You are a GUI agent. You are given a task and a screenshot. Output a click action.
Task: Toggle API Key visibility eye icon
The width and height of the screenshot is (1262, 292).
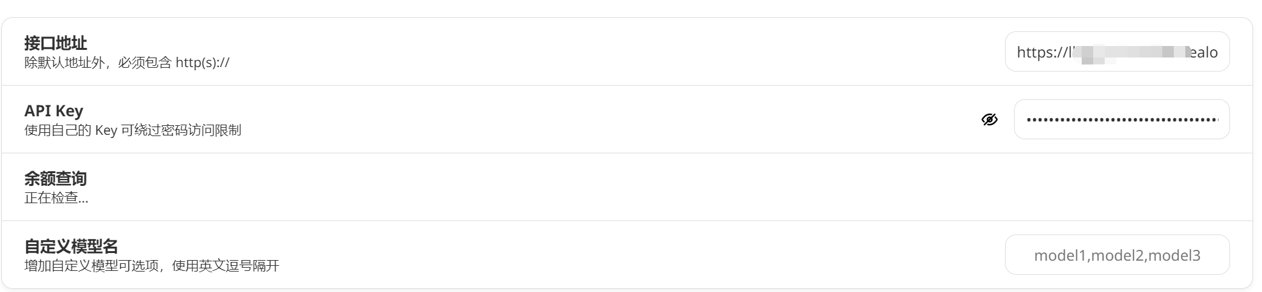tap(989, 119)
